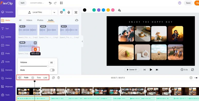Click the Save button

[188, 3]
